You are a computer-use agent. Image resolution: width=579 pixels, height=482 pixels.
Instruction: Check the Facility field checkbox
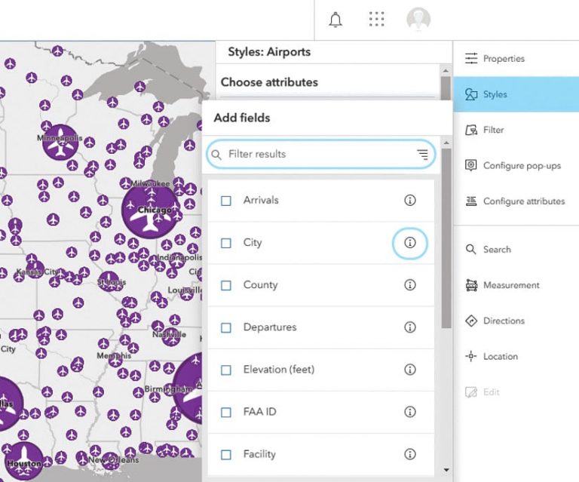coord(226,455)
